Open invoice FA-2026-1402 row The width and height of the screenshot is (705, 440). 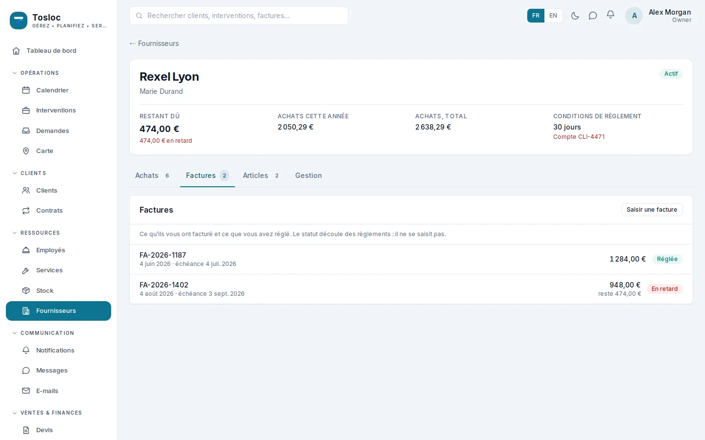[411, 289]
